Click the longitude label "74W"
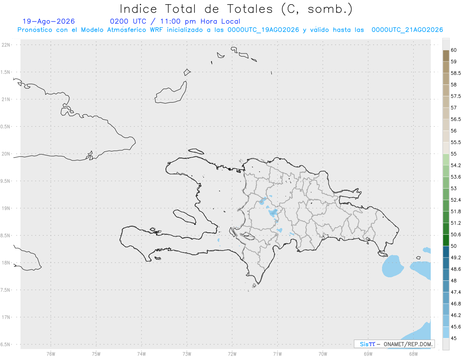 point(141,354)
